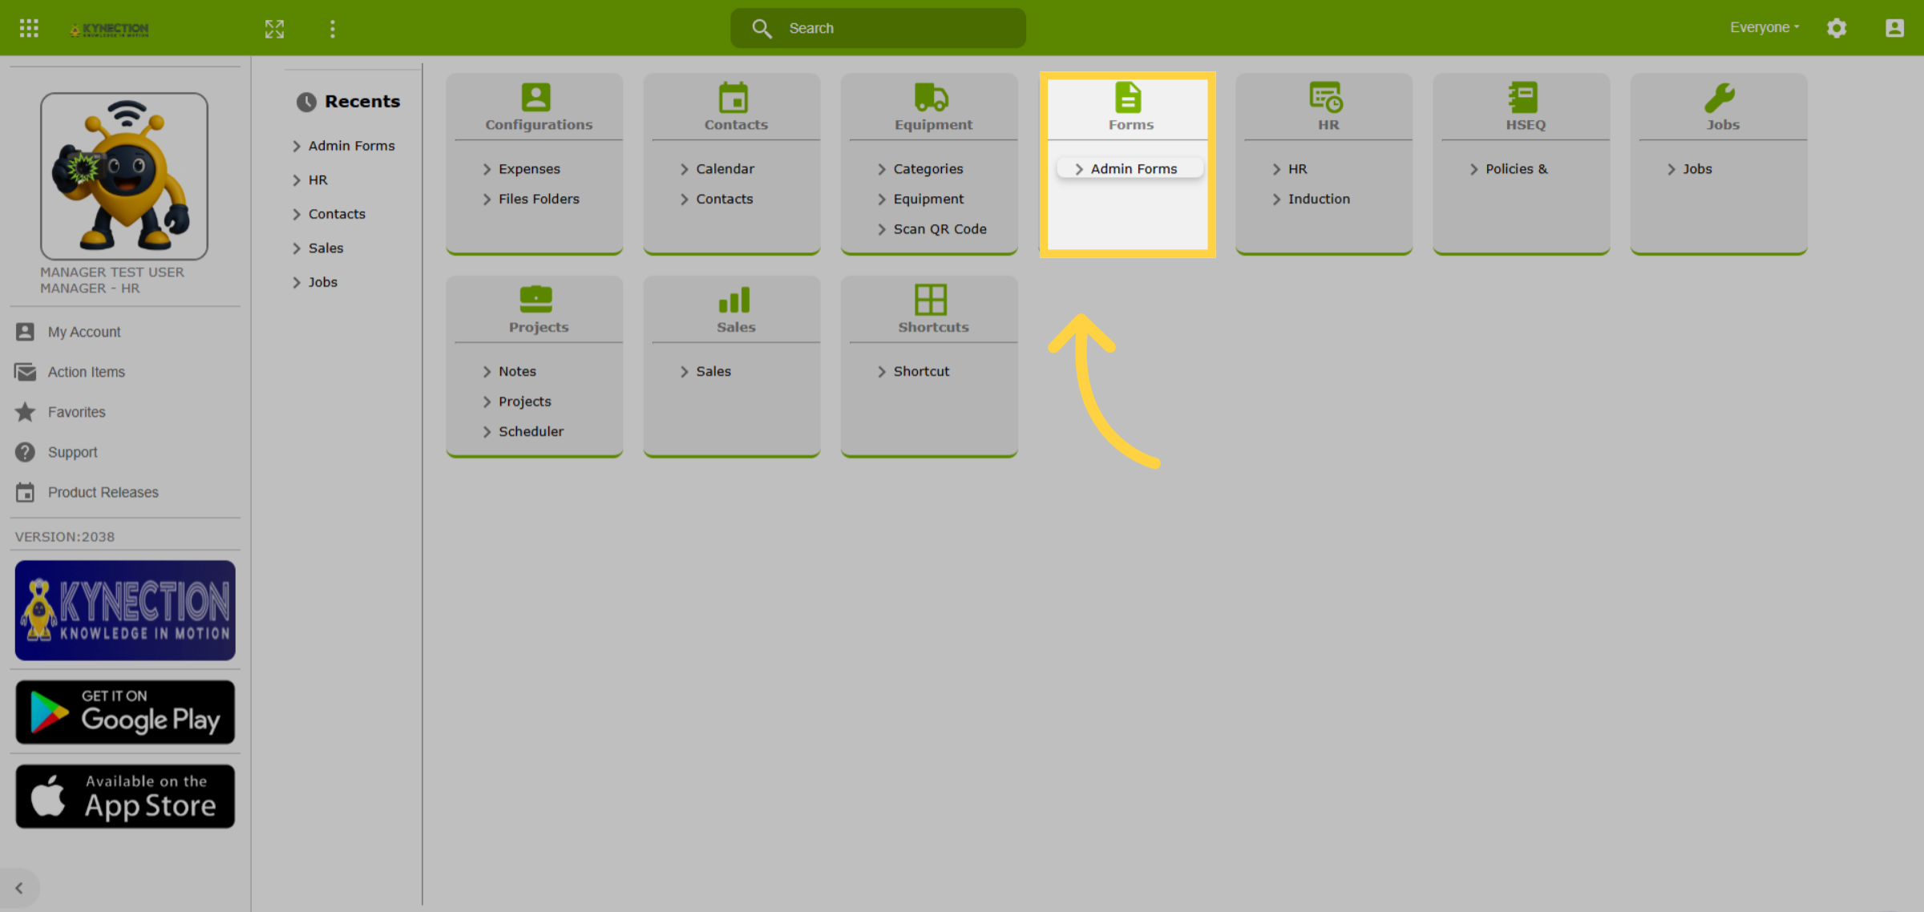This screenshot has height=912, width=1924.
Task: Click the HSEQ notebook icon
Action: click(x=1522, y=97)
